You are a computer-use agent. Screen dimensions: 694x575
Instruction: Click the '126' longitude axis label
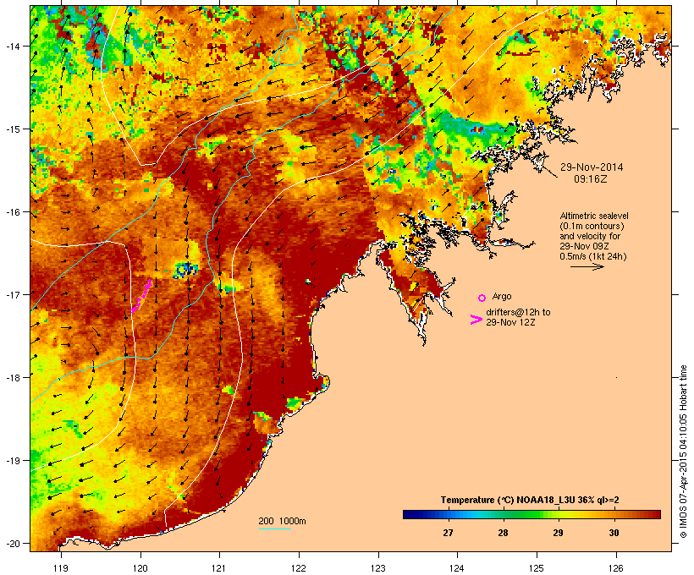[616, 568]
